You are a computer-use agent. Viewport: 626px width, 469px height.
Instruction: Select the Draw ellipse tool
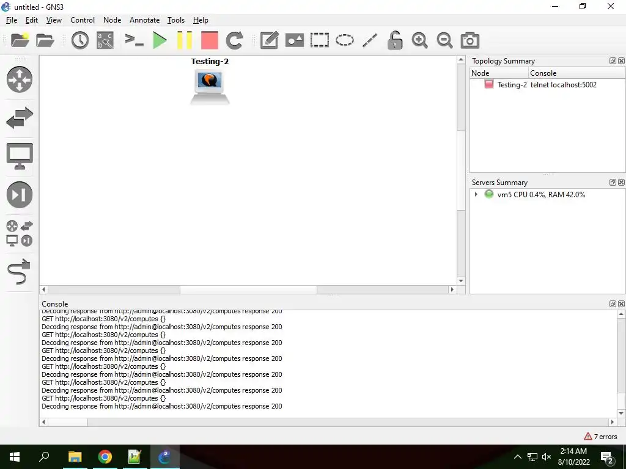(x=345, y=40)
